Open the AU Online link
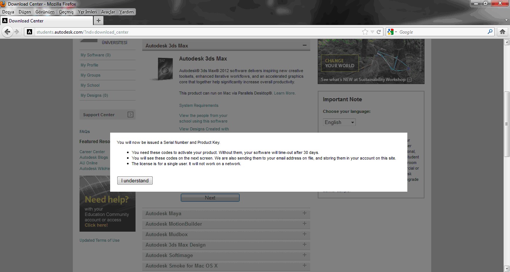Screen dimensions: 510x272 coord(88,163)
